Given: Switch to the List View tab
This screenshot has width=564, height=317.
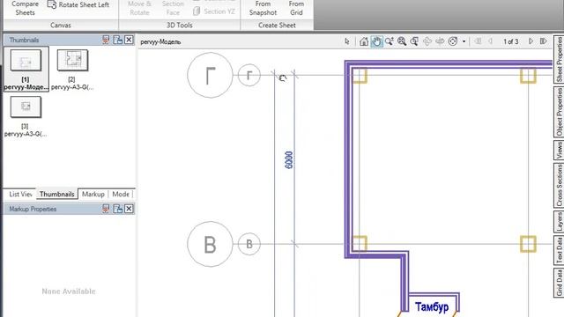Looking at the screenshot, I should (x=20, y=194).
